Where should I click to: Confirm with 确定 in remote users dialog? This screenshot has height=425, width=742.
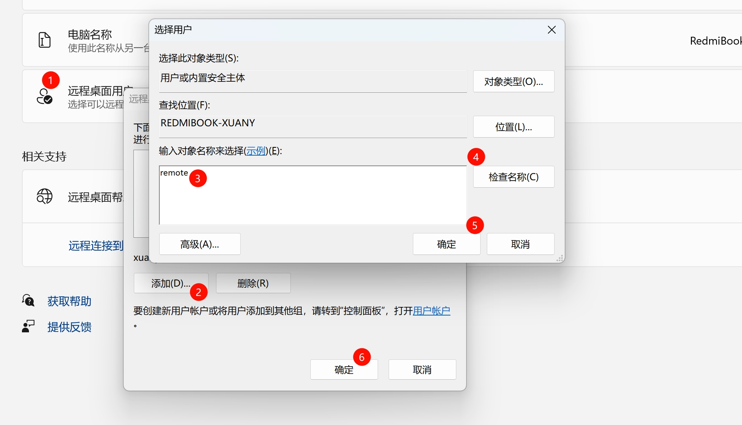344,369
